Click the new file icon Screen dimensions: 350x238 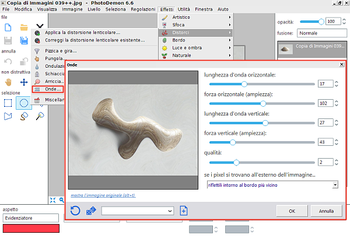click(8, 27)
